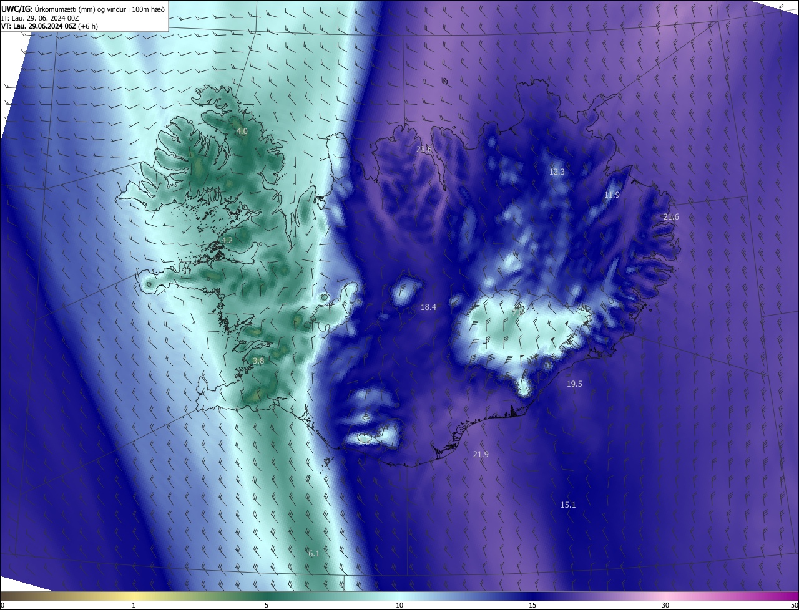Click the precipitable water colour scale bar
Screen dimensions: 799x610
point(399,596)
